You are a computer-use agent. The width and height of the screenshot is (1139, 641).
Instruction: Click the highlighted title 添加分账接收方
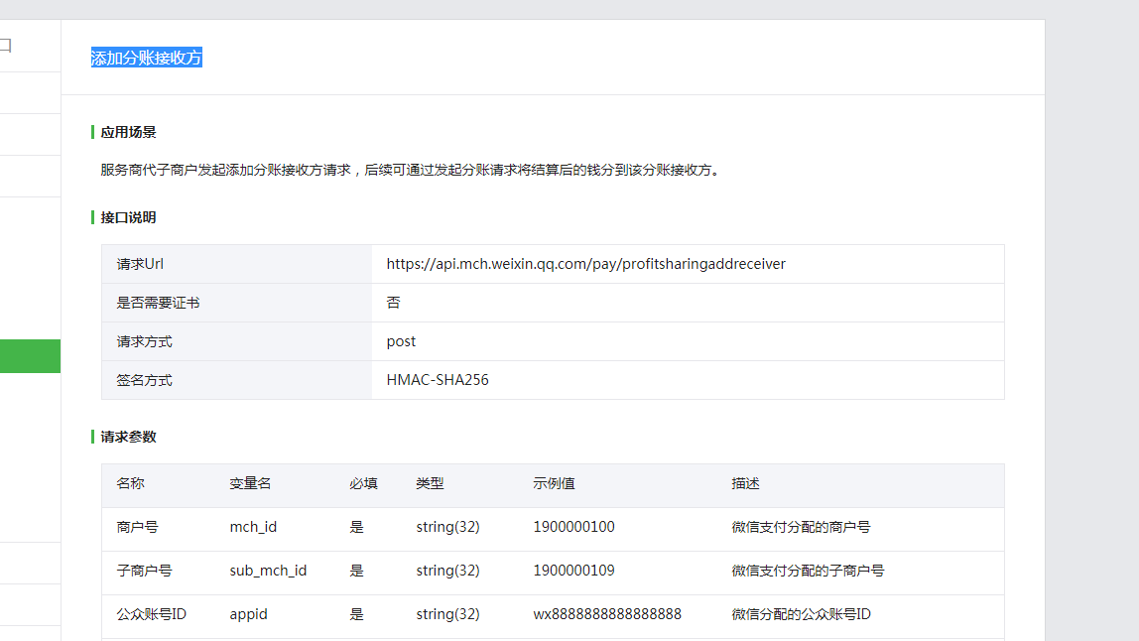point(146,58)
